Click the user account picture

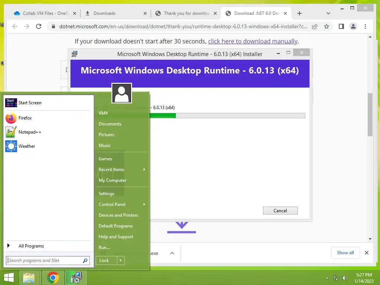click(122, 93)
